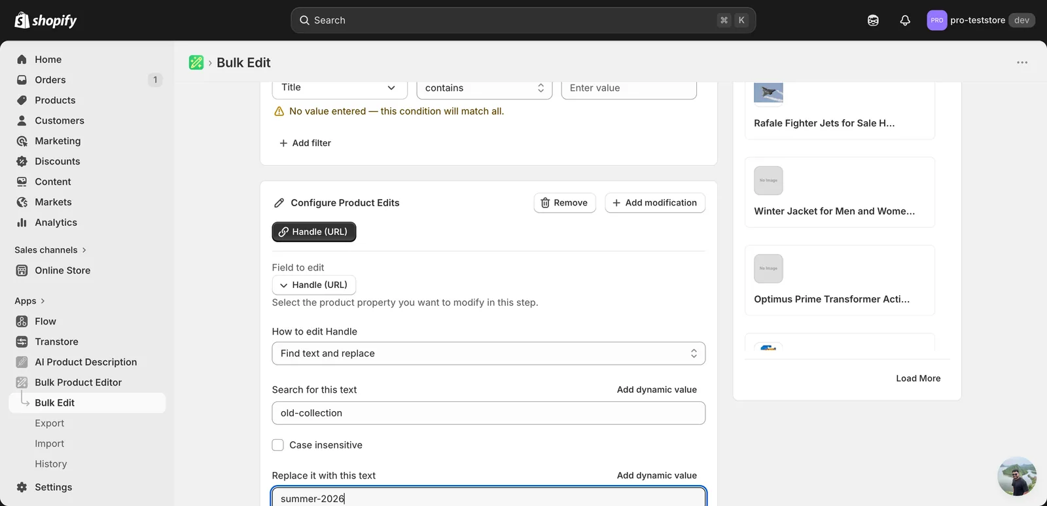Open the Export page
The width and height of the screenshot is (1047, 506).
click(x=49, y=424)
